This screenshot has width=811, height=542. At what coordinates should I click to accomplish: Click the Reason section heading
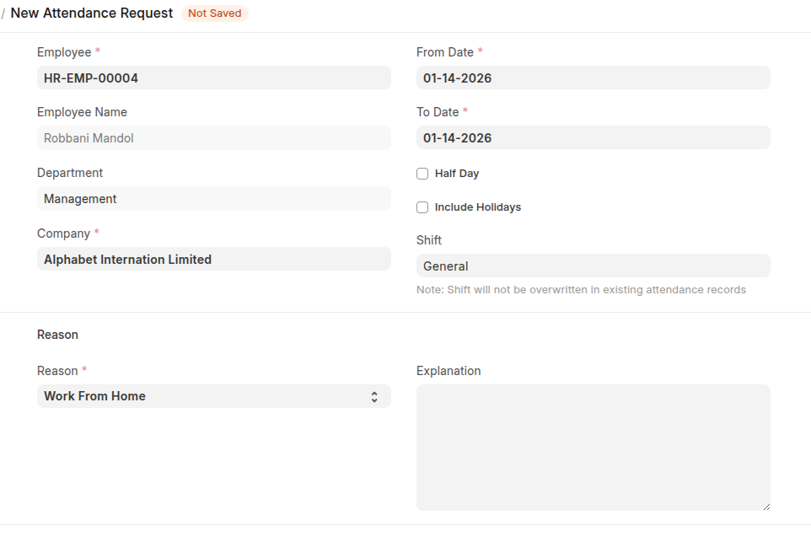[57, 335]
